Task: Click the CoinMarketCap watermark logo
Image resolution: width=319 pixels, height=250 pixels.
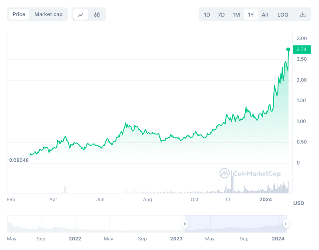Action: (250, 173)
